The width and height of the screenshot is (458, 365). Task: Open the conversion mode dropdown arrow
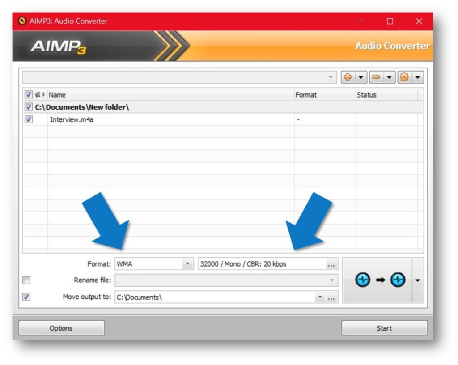(418, 280)
